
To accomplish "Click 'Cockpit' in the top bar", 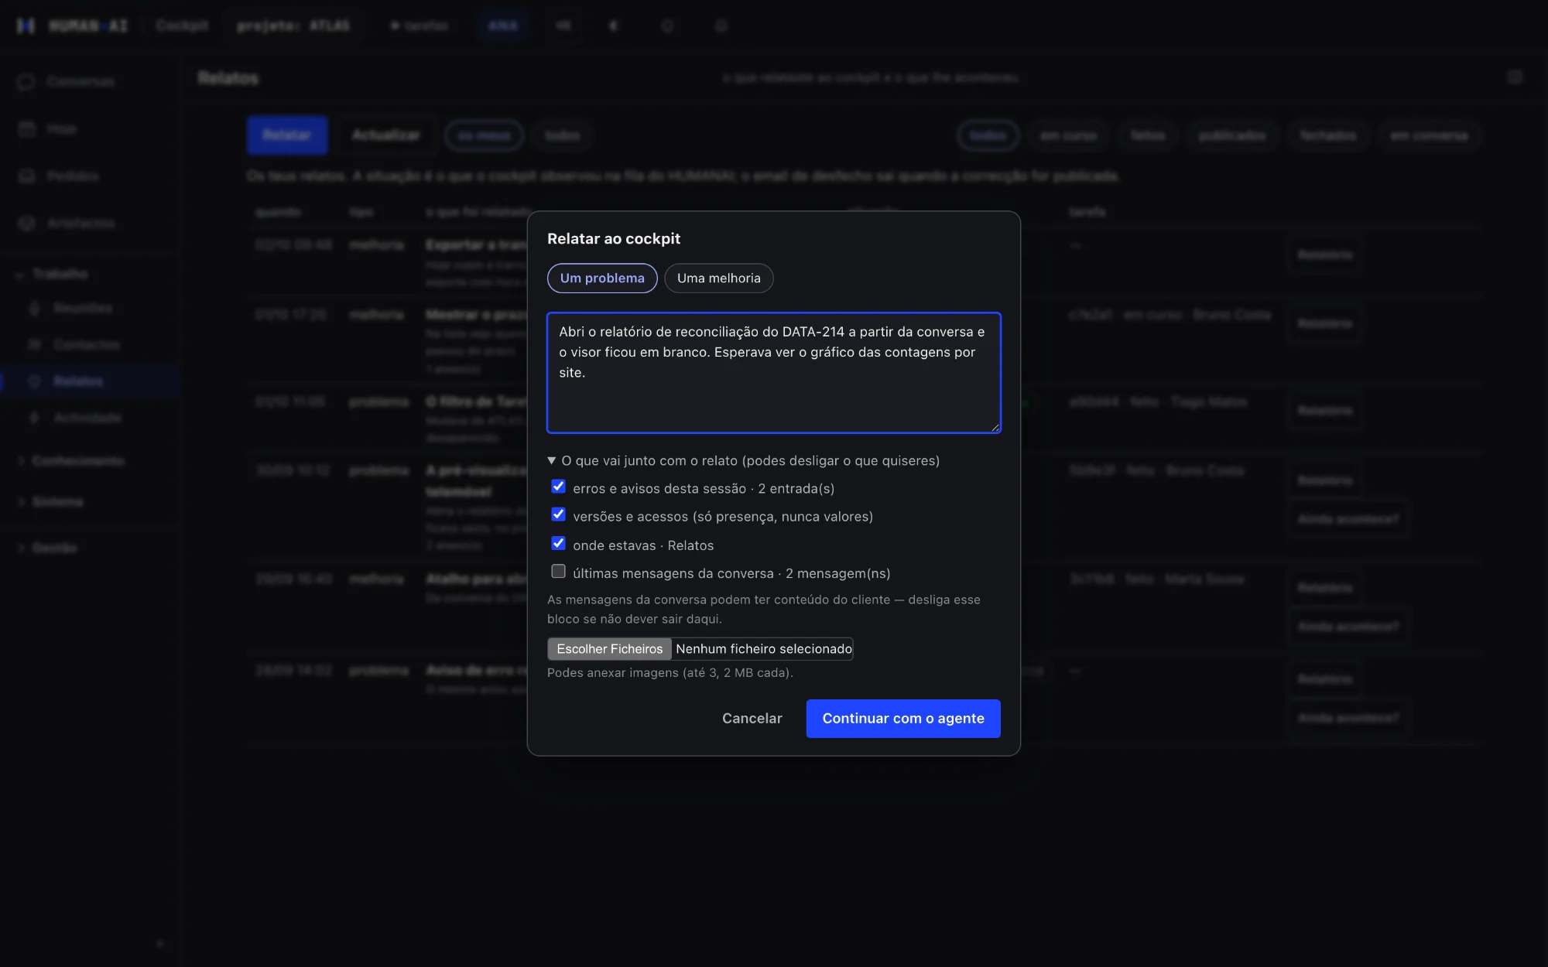I will coord(182,26).
